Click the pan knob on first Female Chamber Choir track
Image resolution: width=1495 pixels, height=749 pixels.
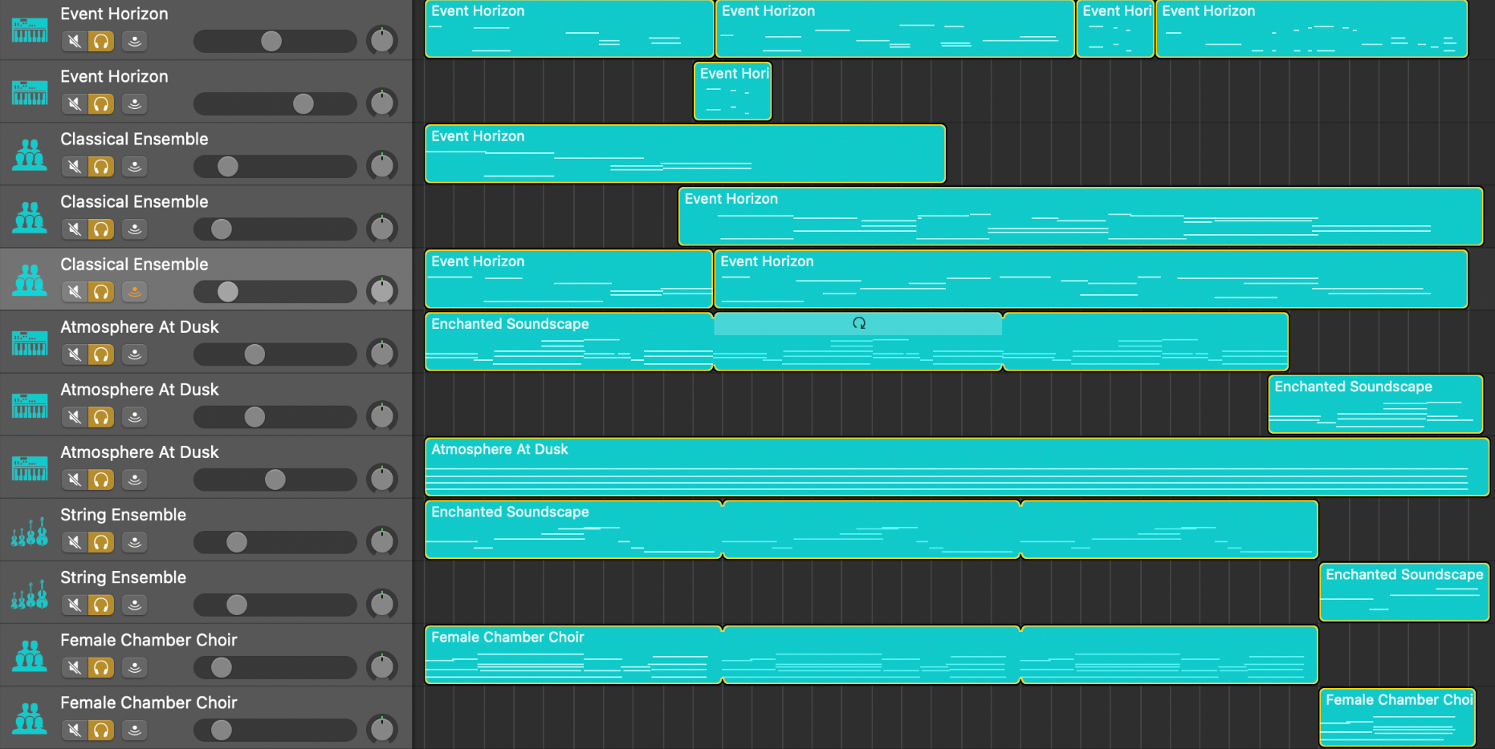click(x=382, y=666)
